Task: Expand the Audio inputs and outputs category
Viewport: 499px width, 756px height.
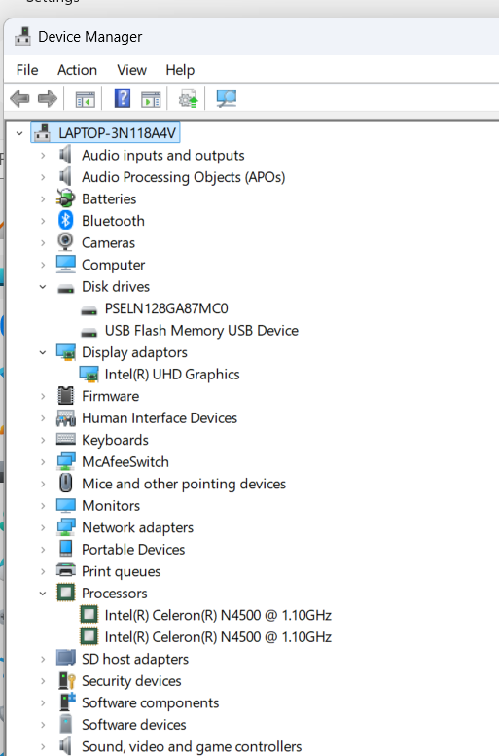Action: (43, 155)
